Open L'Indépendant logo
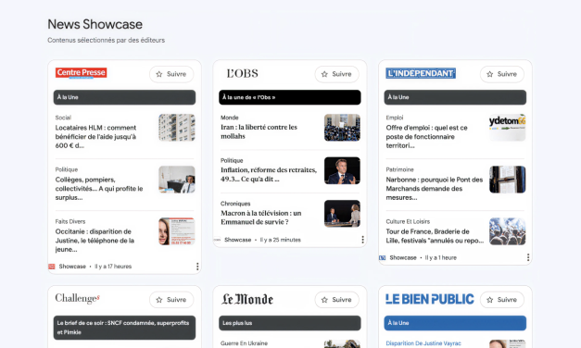The width and height of the screenshot is (581, 348). click(421, 73)
